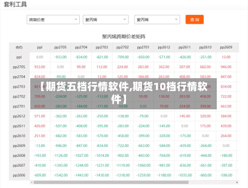Click the pp2702 column header
The height and width of the screenshot is (188, 248).
pos(123,47)
